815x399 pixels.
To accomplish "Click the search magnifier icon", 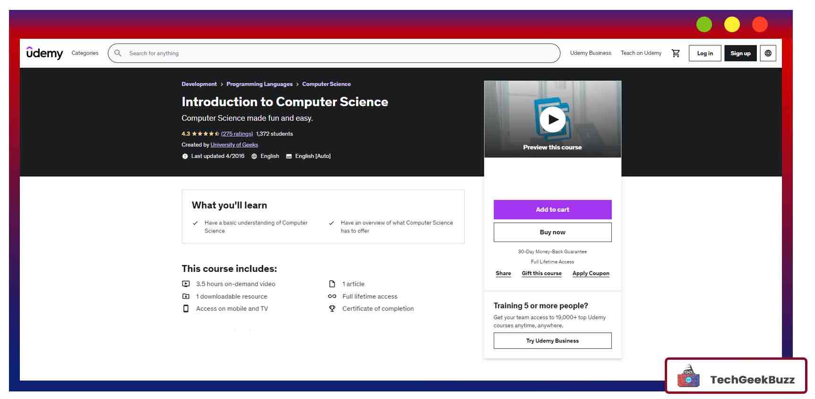I will click(x=118, y=53).
